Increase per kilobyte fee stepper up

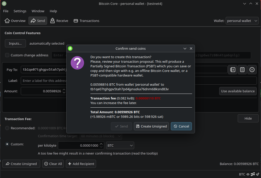[101, 144]
